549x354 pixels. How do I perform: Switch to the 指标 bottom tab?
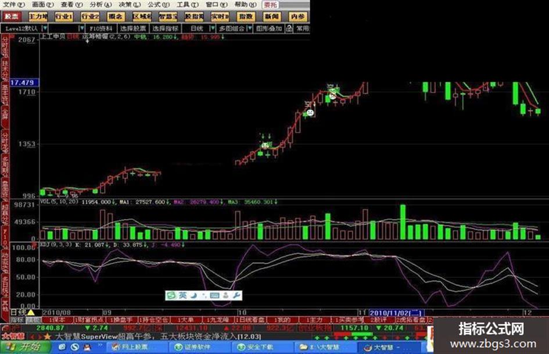click(17, 320)
